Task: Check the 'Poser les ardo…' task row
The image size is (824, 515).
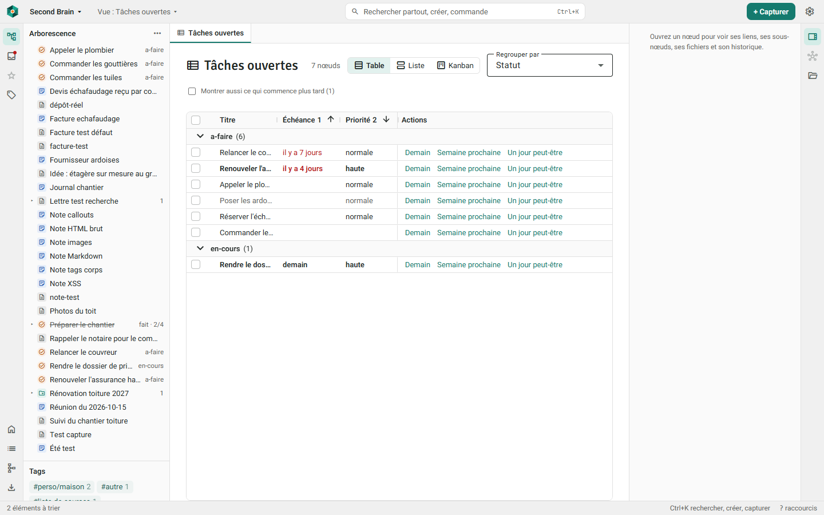Action: [x=196, y=200]
